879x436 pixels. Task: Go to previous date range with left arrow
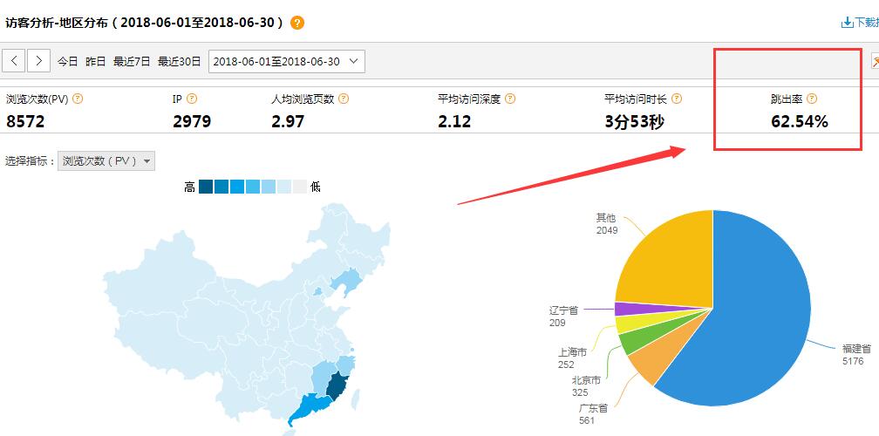tap(15, 61)
